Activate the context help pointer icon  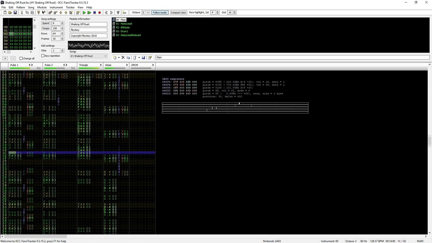tap(44, 12)
